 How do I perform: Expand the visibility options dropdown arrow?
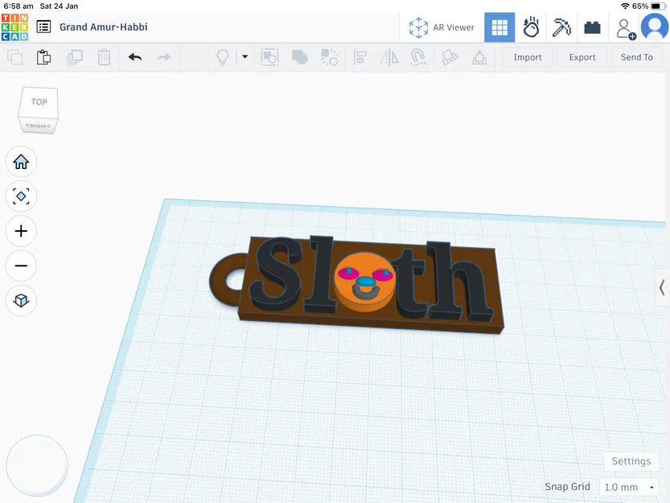click(245, 57)
